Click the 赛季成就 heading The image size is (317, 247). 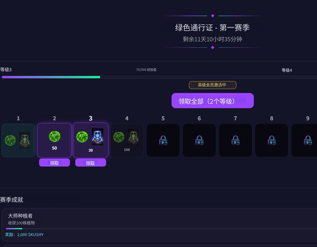click(x=12, y=200)
